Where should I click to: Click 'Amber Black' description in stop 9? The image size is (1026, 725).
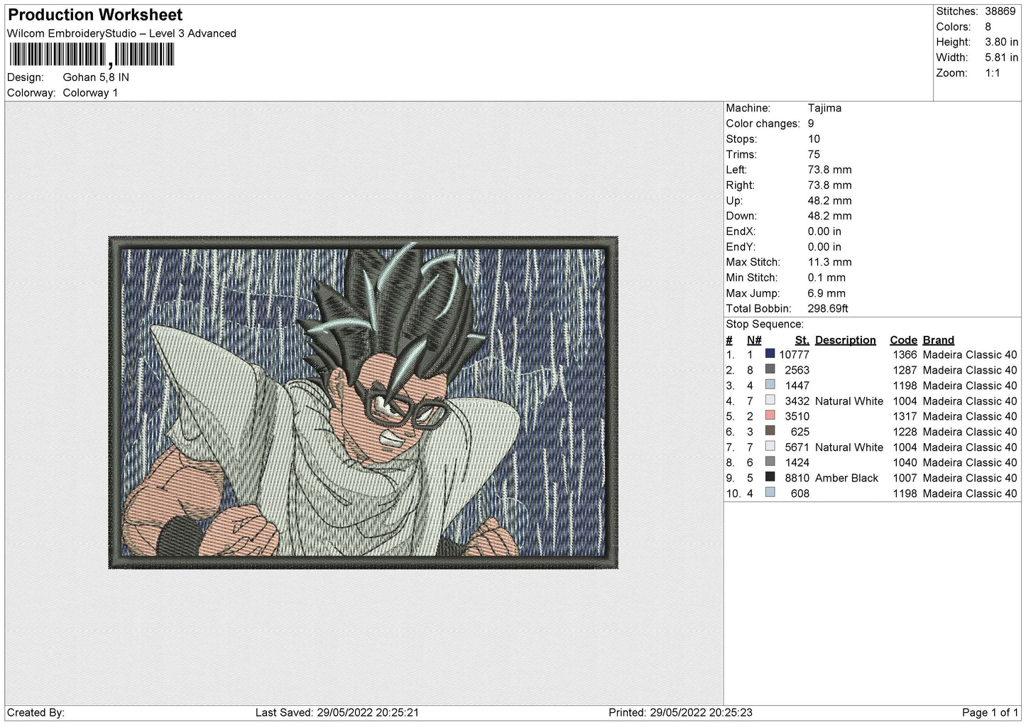846,478
